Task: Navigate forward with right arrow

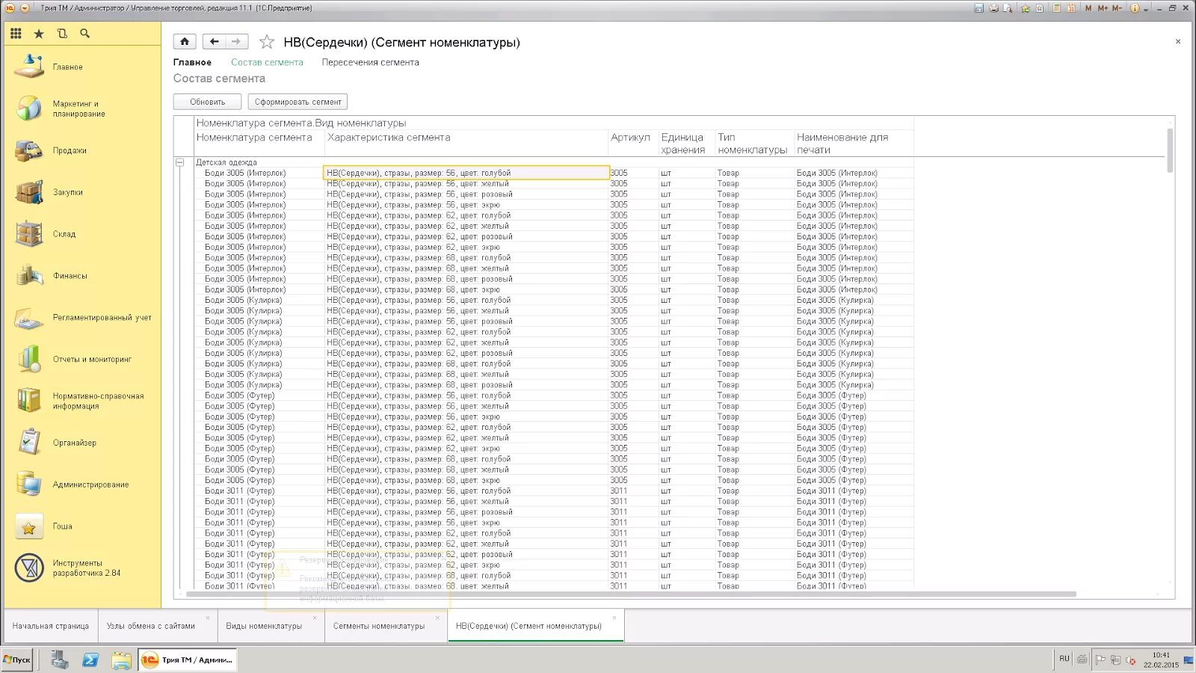Action: click(x=236, y=42)
